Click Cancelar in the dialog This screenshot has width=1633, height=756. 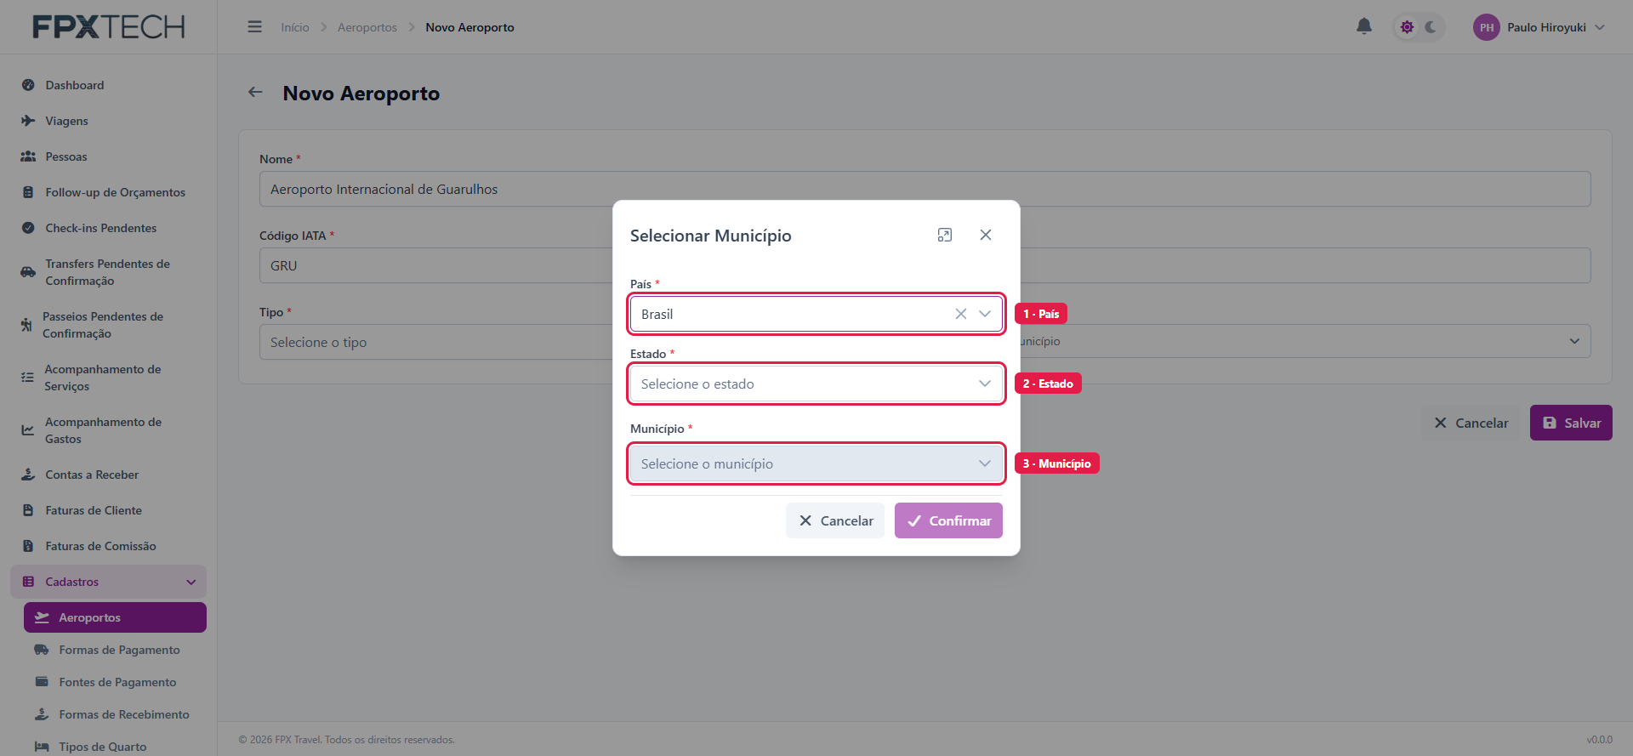point(835,520)
